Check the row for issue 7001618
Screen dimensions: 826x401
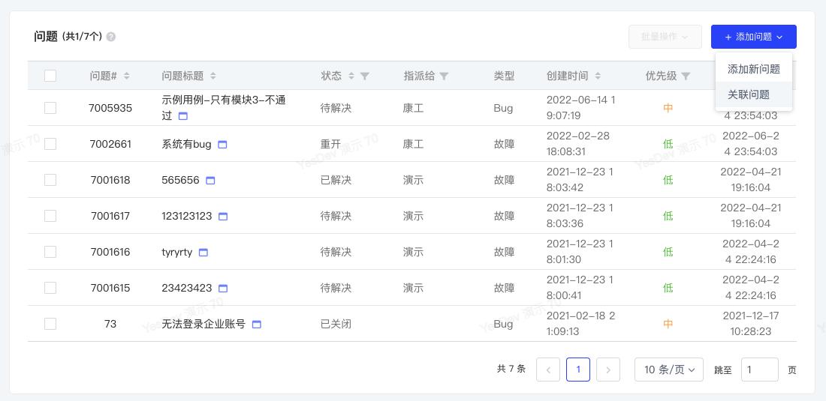tap(50, 180)
